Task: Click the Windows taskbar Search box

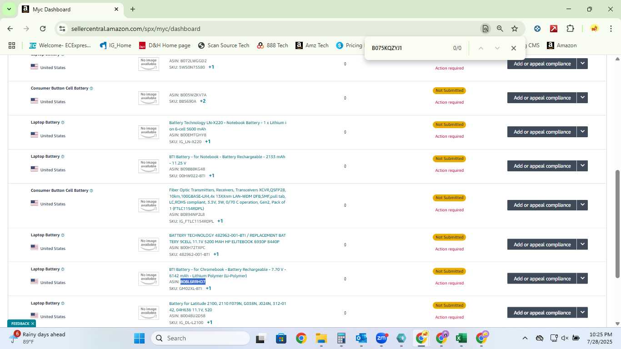Action: pos(200,338)
